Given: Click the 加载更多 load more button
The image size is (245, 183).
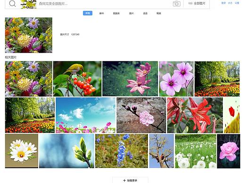Looking at the screenshot, I should [130, 180].
